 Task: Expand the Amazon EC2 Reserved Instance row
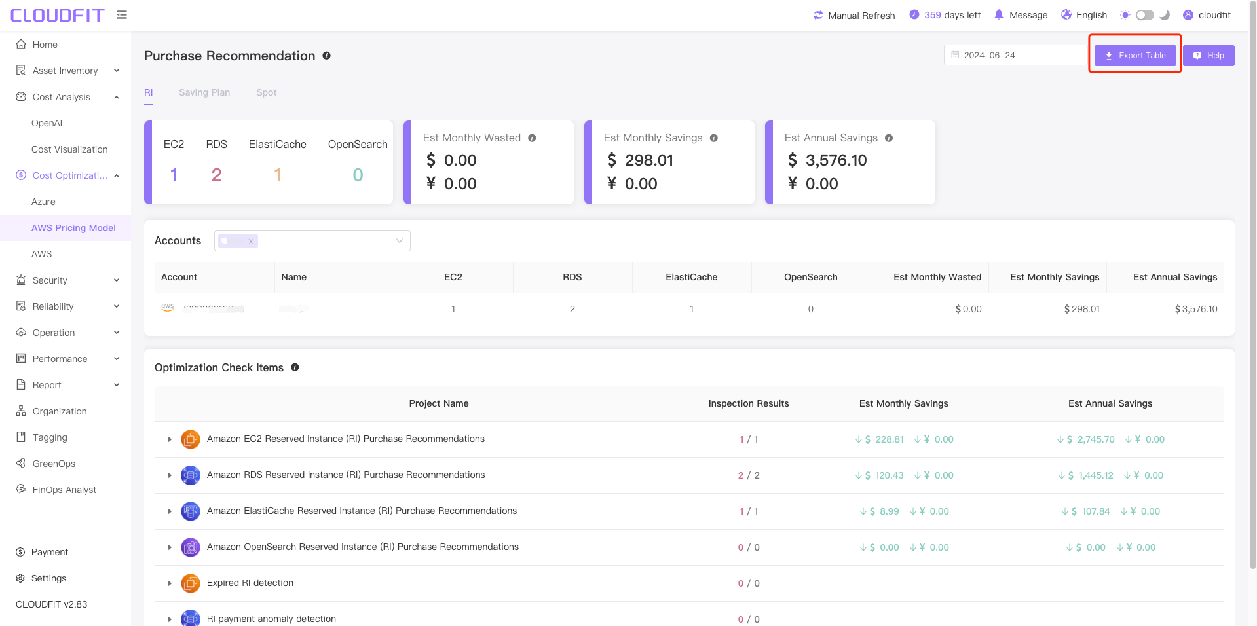[169, 439]
